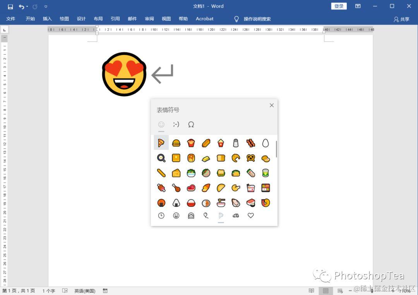The height and width of the screenshot is (295, 418).
Task: Insert the french fries emoji
Action: [x=191, y=143]
